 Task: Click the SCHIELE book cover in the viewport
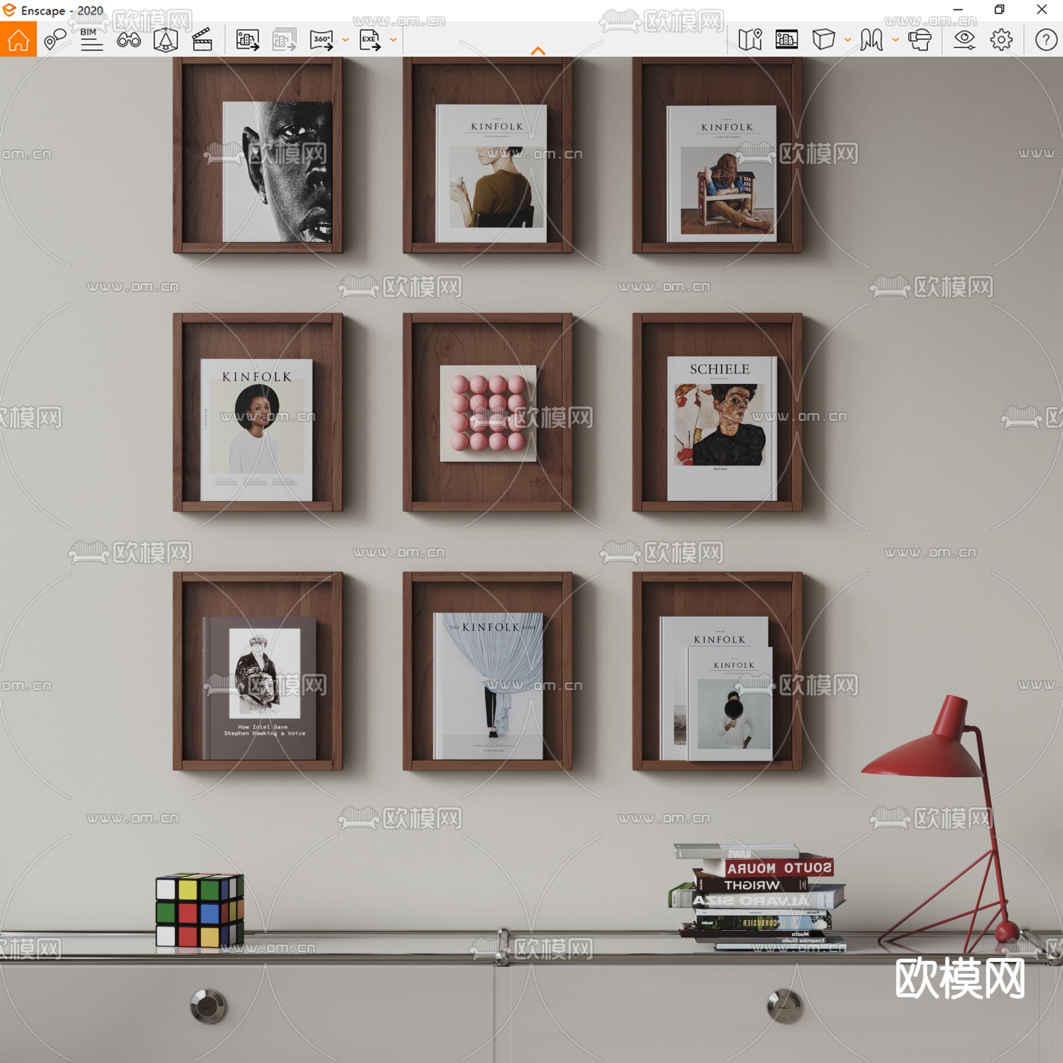(722, 428)
